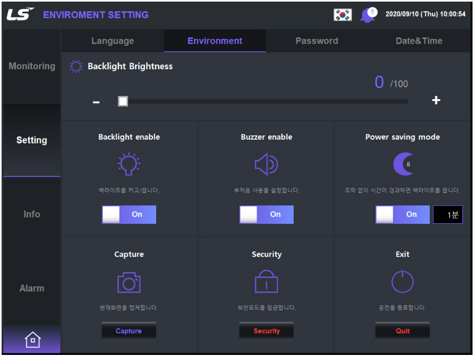Click the Korean flag language icon
The height and width of the screenshot is (356, 473).
tap(342, 15)
